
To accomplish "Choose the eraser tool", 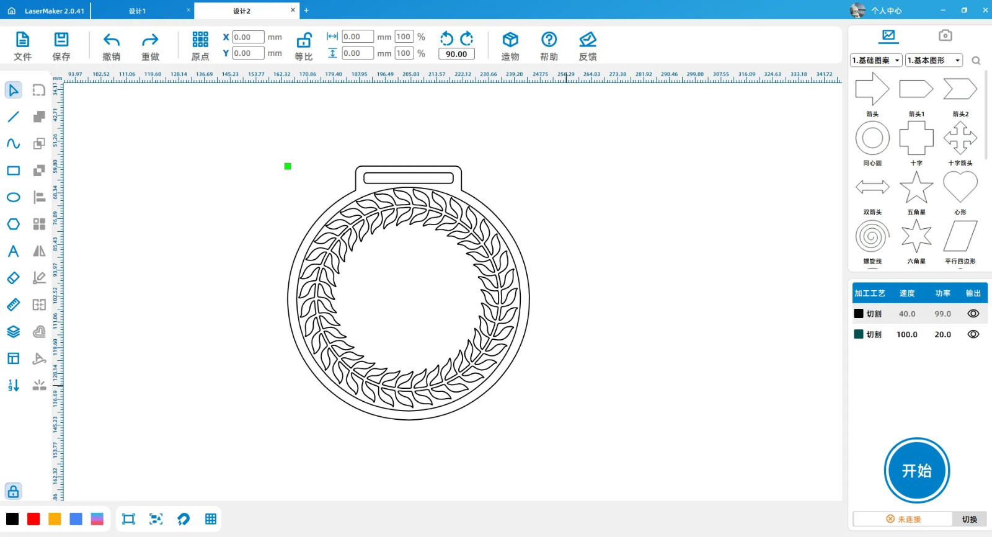I will (x=13, y=278).
